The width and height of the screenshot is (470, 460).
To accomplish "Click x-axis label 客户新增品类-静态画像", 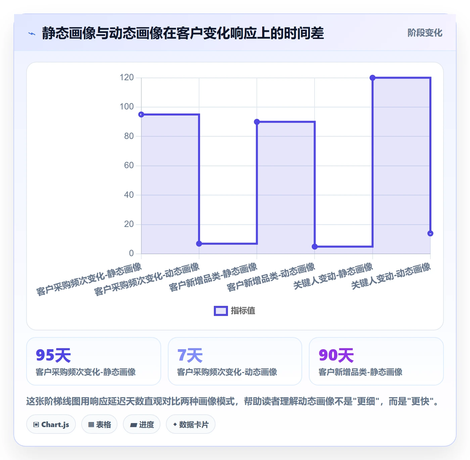I will coord(213,277).
